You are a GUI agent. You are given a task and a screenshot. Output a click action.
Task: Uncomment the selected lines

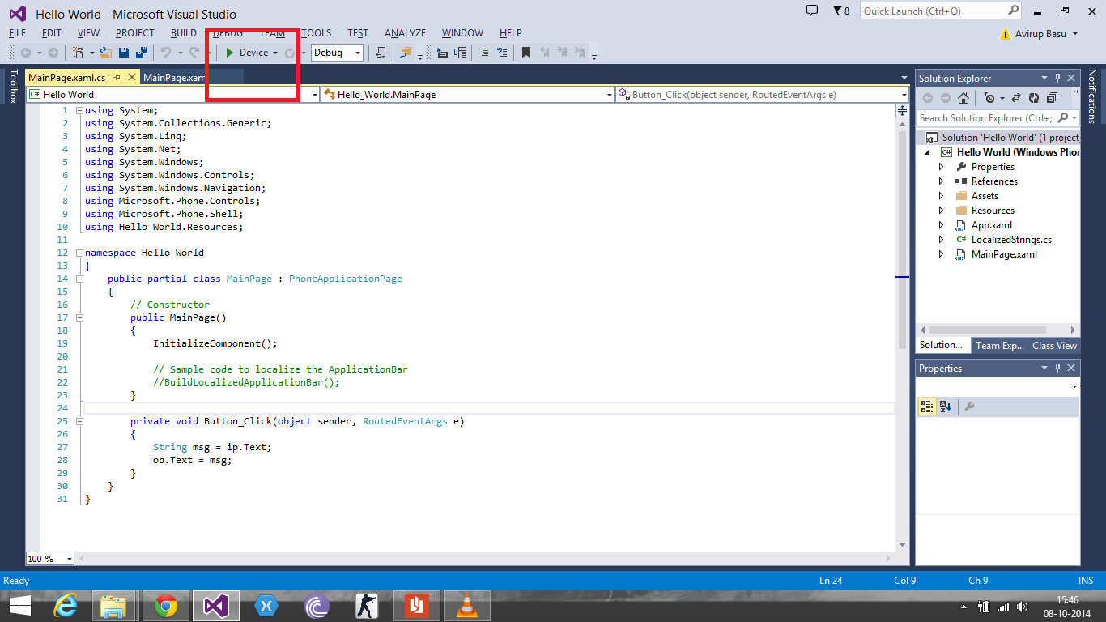click(502, 53)
